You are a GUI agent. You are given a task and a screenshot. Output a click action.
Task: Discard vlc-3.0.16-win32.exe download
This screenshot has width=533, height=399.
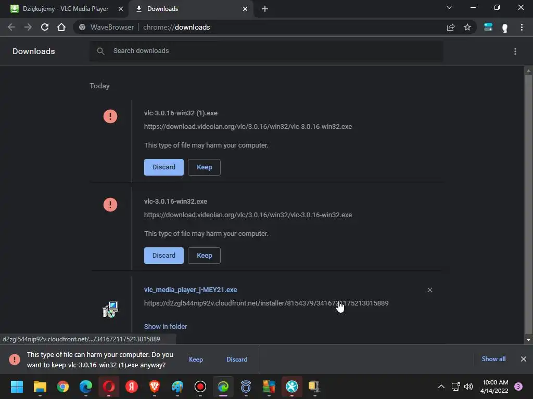164,256
